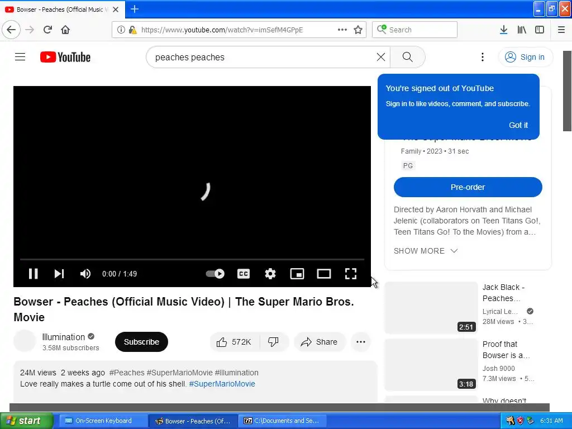Image resolution: width=572 pixels, height=429 pixels.
Task: Open Jack Black - Peaches video thumbnail
Action: 431,308
